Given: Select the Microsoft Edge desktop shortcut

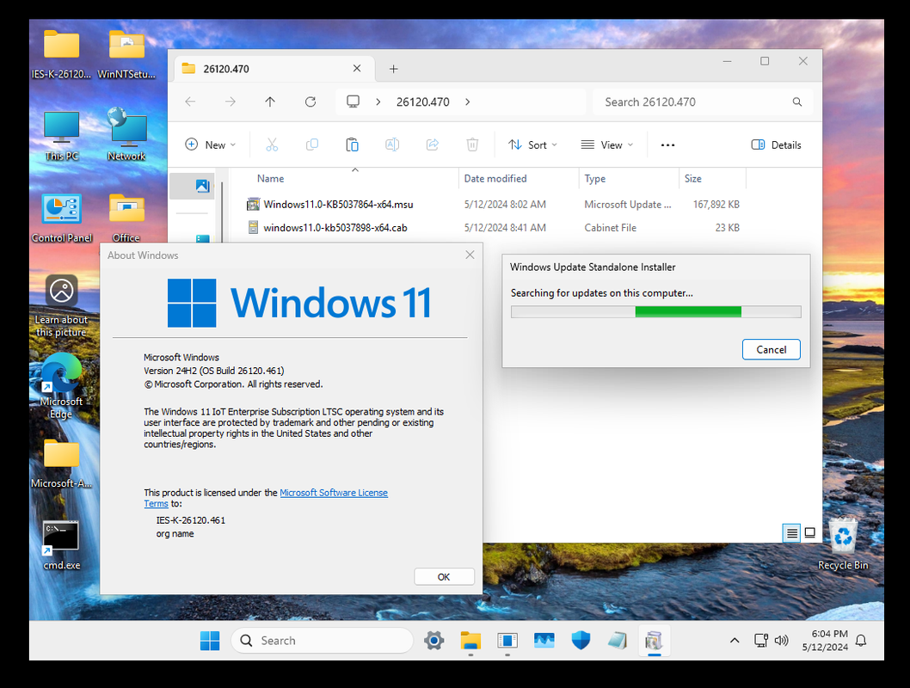Looking at the screenshot, I should pyautogui.click(x=62, y=386).
